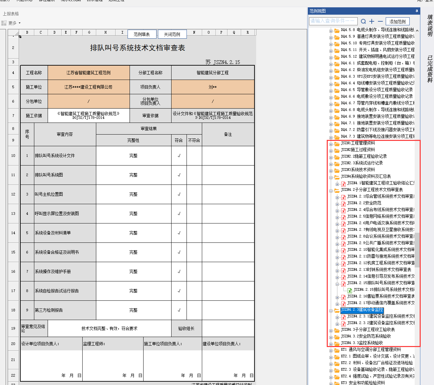434x385 pixels.
Task: Click the plus expand-all icon beside search
Action: pos(372,21)
